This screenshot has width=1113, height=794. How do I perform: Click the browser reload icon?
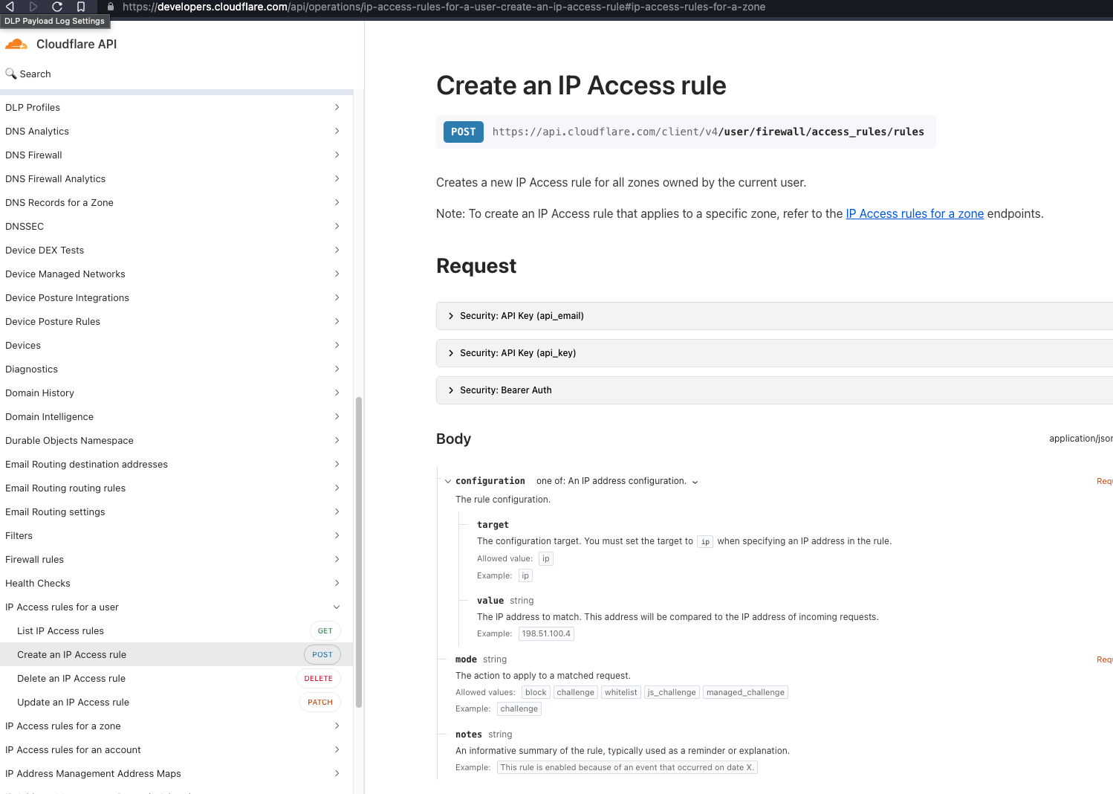[x=57, y=7]
